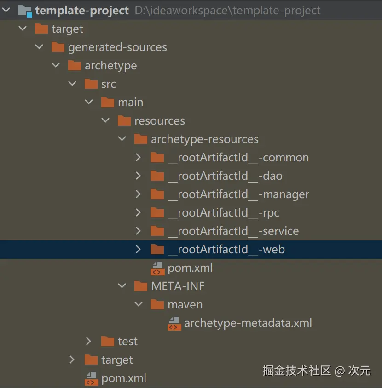Select the resources folder label

click(160, 121)
